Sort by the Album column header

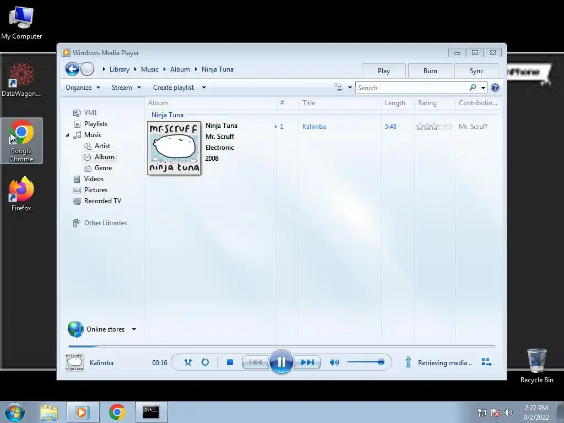(211, 103)
